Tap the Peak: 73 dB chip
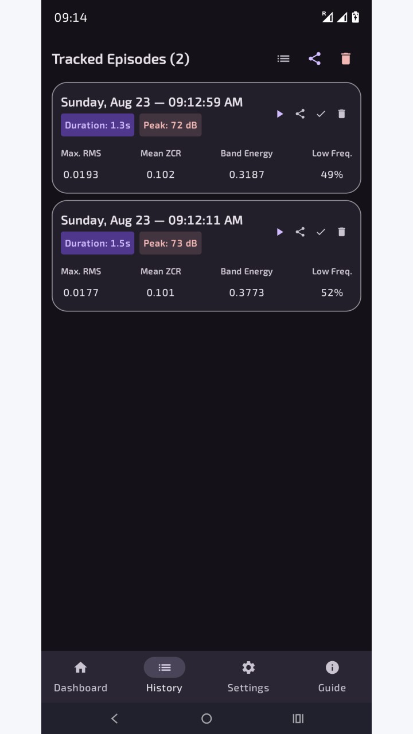Image resolution: width=413 pixels, height=734 pixels. click(x=170, y=243)
